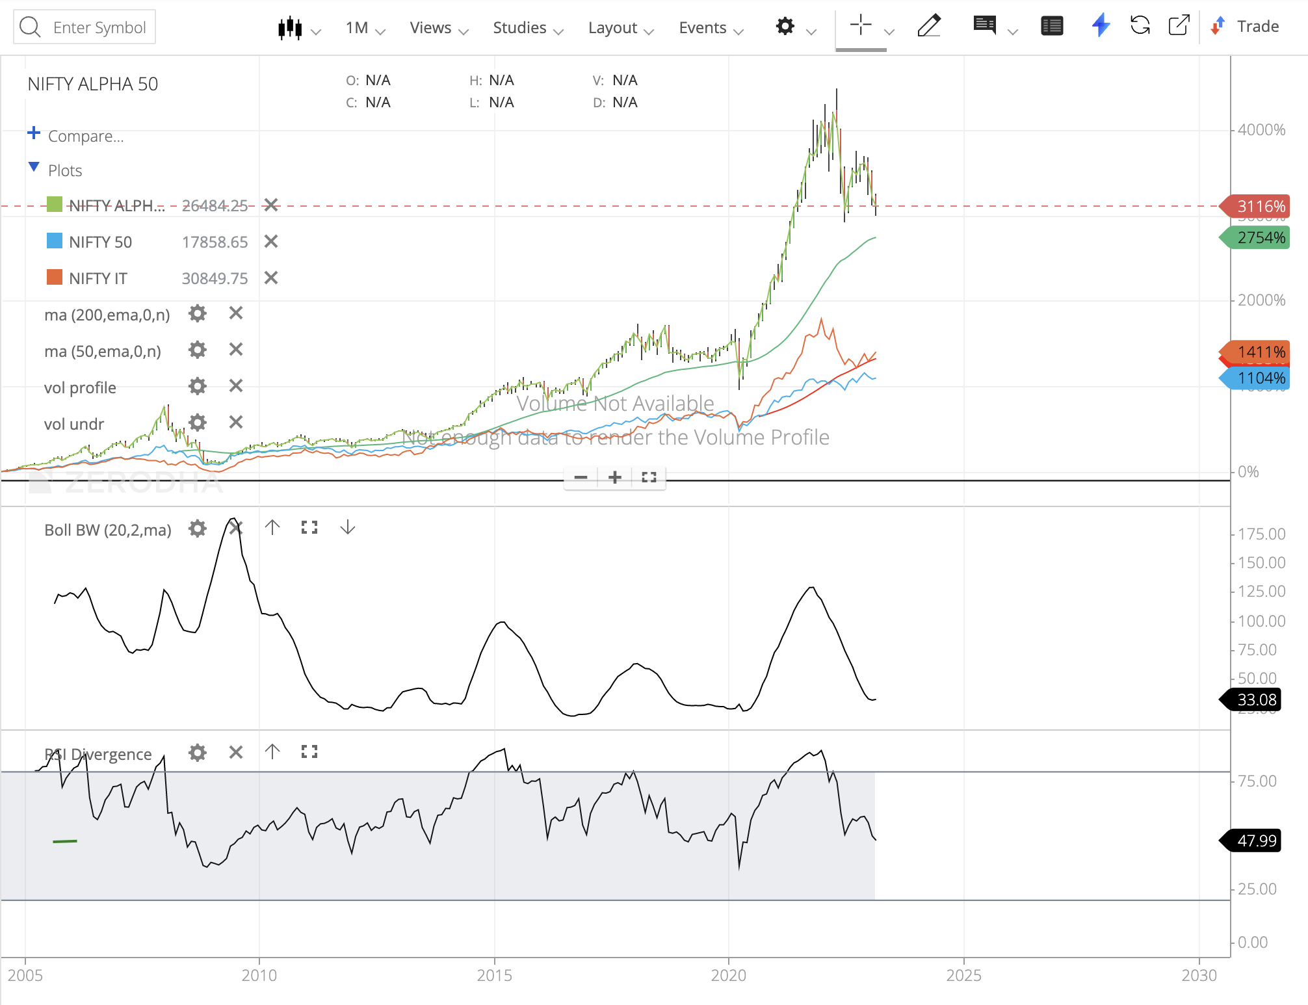
Task: Toggle the crosshair tool
Action: 861,25
